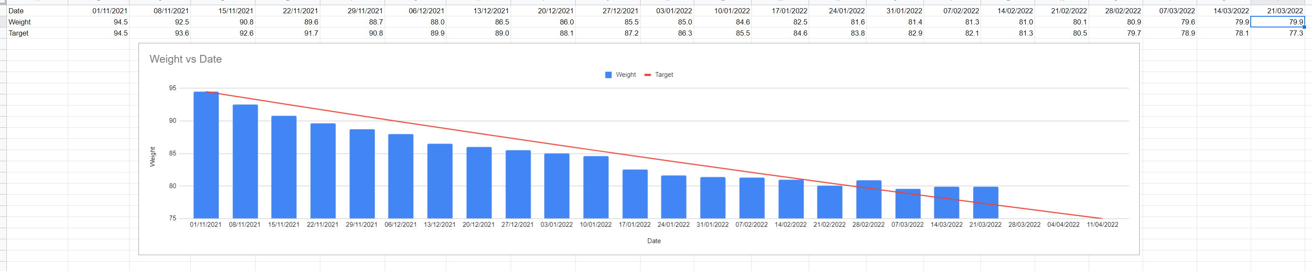
Task: Select the vertical axis title 'Weight'
Action: [x=152, y=157]
